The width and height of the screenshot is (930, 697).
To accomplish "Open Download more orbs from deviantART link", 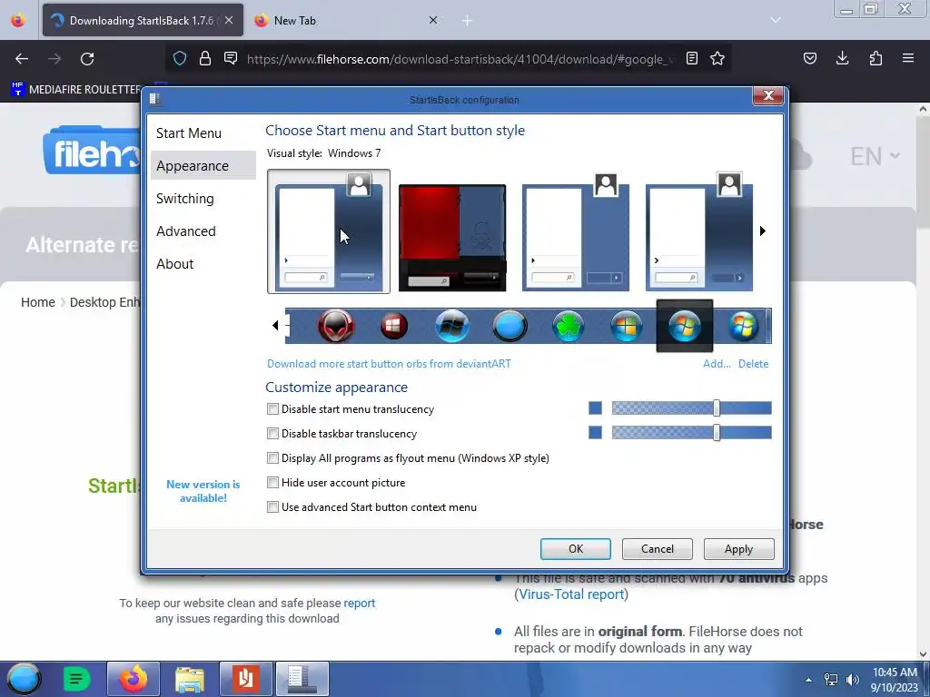I will click(389, 364).
